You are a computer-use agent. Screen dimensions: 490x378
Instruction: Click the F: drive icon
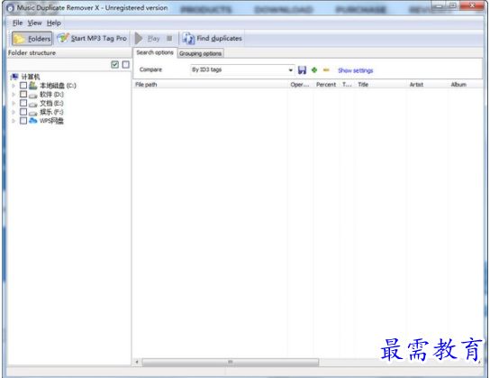pos(33,113)
